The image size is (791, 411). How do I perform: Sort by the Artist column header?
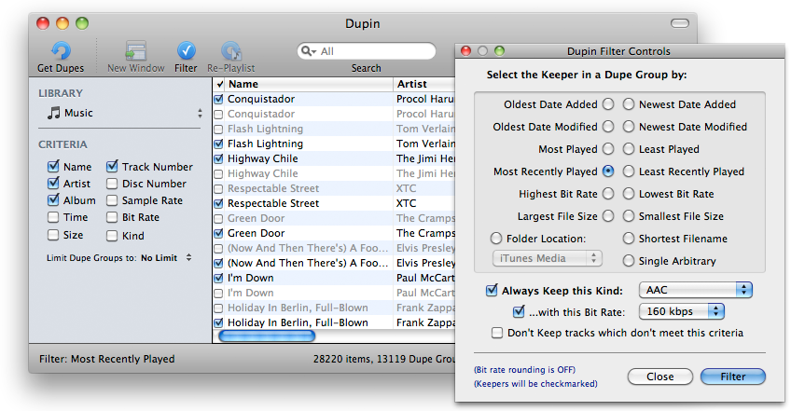click(424, 84)
